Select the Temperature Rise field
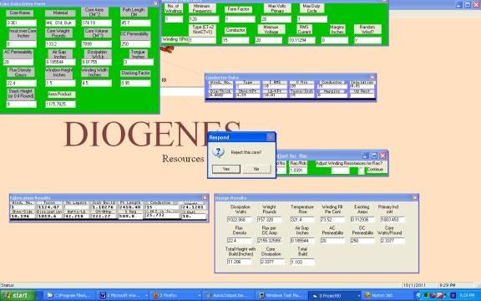Screen dimensions: 481x301 [x=302, y=220]
